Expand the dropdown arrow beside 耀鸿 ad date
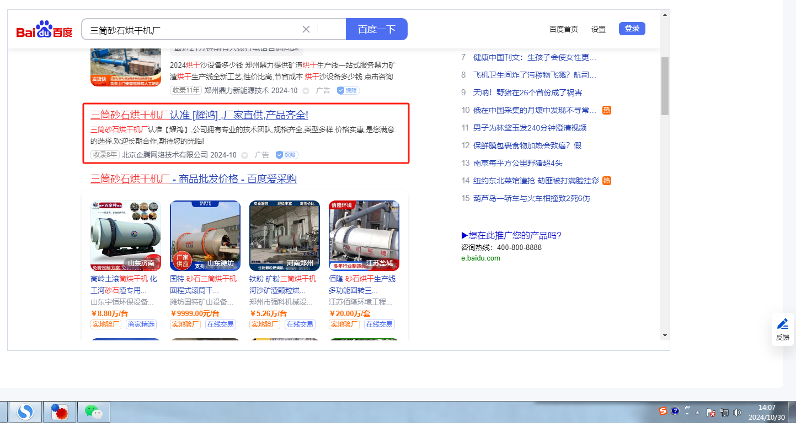Screen dimensions: 796x423 [x=245, y=155]
